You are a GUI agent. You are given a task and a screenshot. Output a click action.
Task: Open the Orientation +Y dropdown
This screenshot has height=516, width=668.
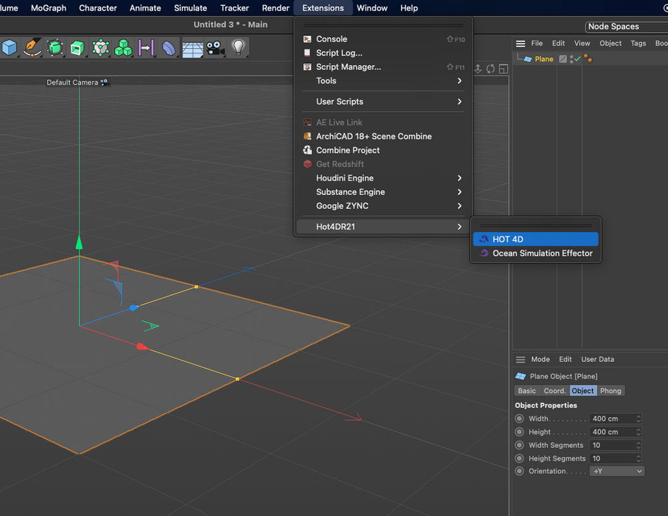coord(617,471)
